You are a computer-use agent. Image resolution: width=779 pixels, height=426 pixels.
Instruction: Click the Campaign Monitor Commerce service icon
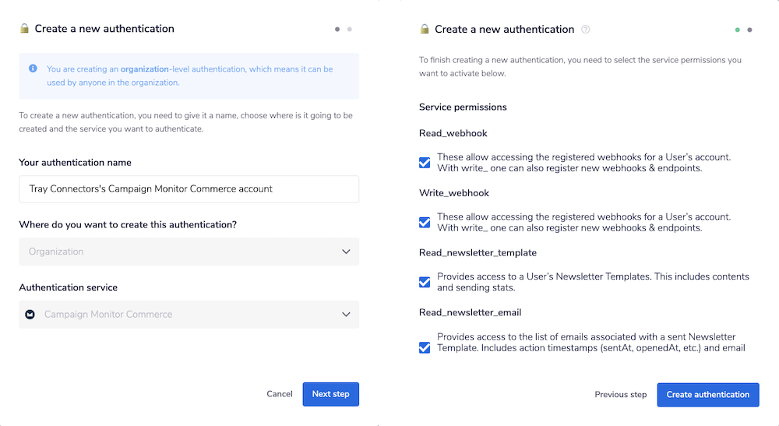[30, 315]
